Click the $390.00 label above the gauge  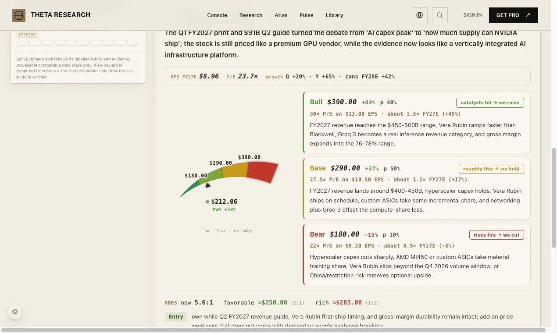click(x=249, y=157)
